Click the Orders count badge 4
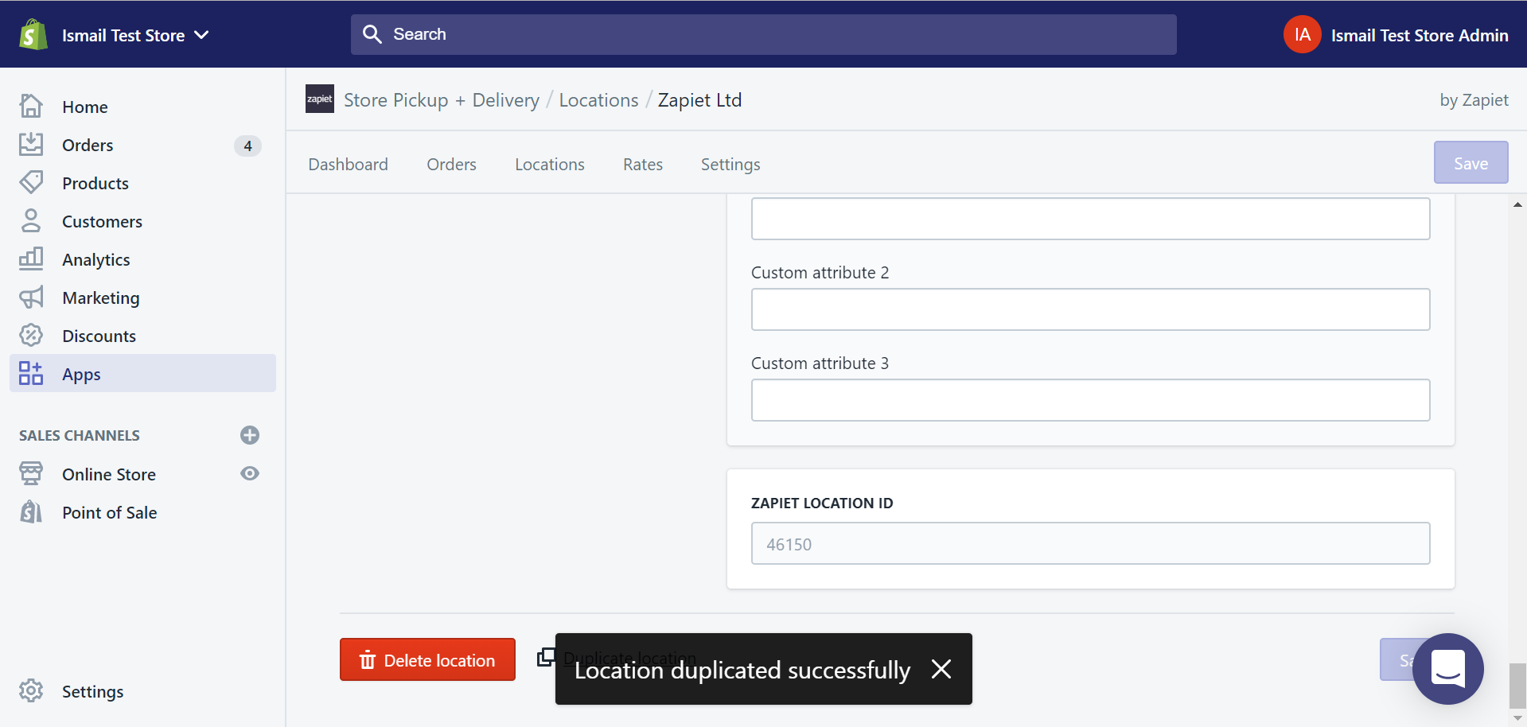1527x727 pixels. pyautogui.click(x=247, y=146)
